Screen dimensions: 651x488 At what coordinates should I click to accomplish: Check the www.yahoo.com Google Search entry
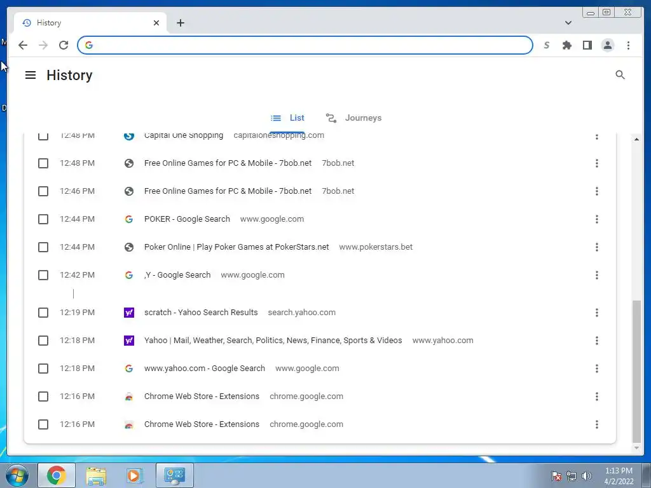coord(43,369)
